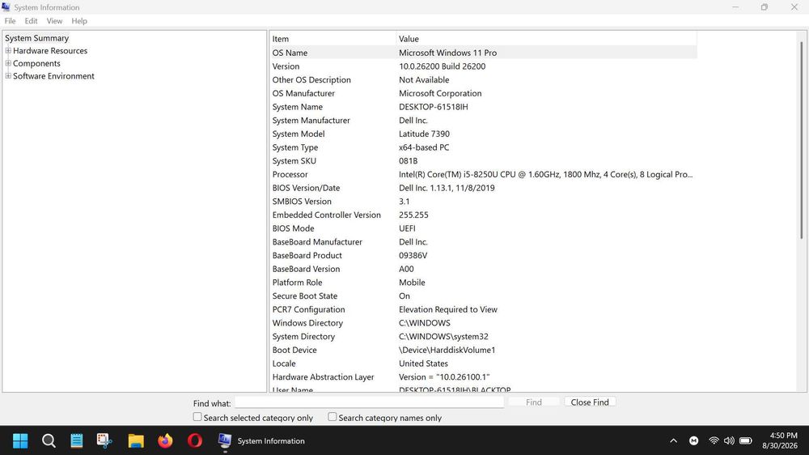The image size is (809, 455).
Task: Select the SMBIOS Version row
Action: click(484, 202)
